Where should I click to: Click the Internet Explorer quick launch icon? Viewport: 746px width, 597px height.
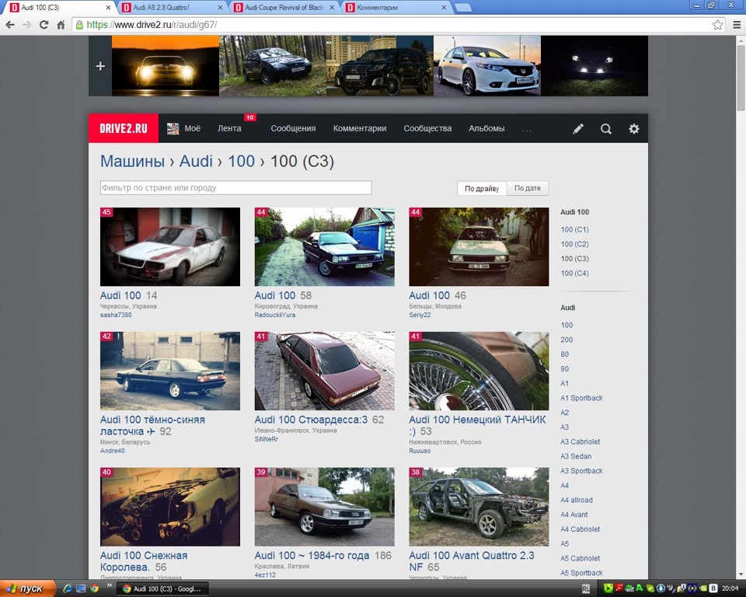pos(68,588)
